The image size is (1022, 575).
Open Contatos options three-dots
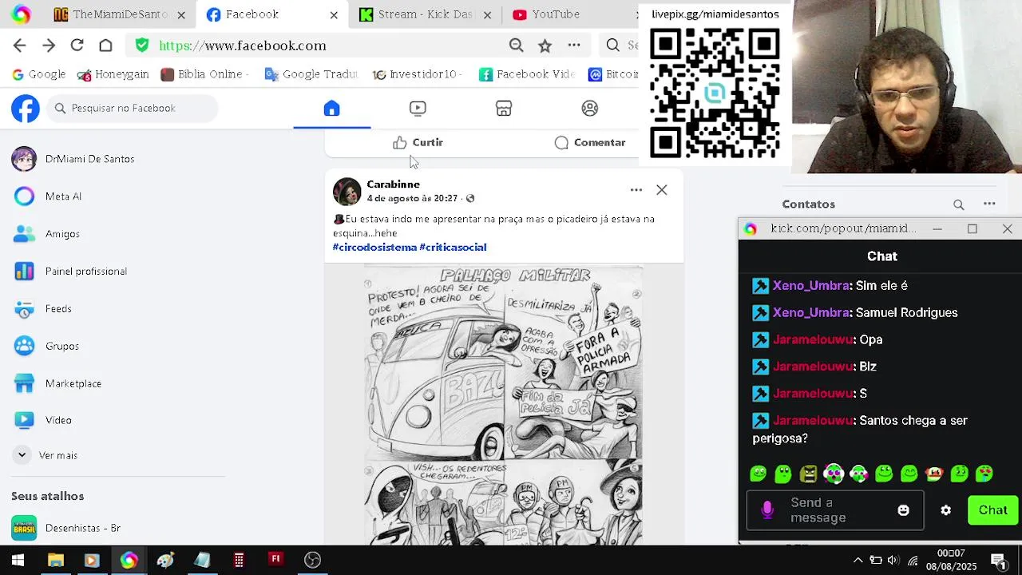pos(989,204)
